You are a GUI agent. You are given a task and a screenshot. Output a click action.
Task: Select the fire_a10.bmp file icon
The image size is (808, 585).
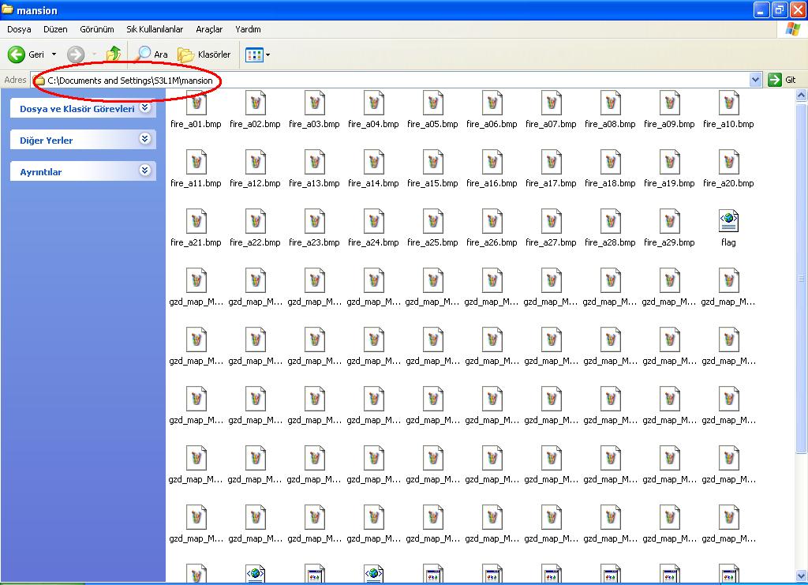pyautogui.click(x=728, y=103)
